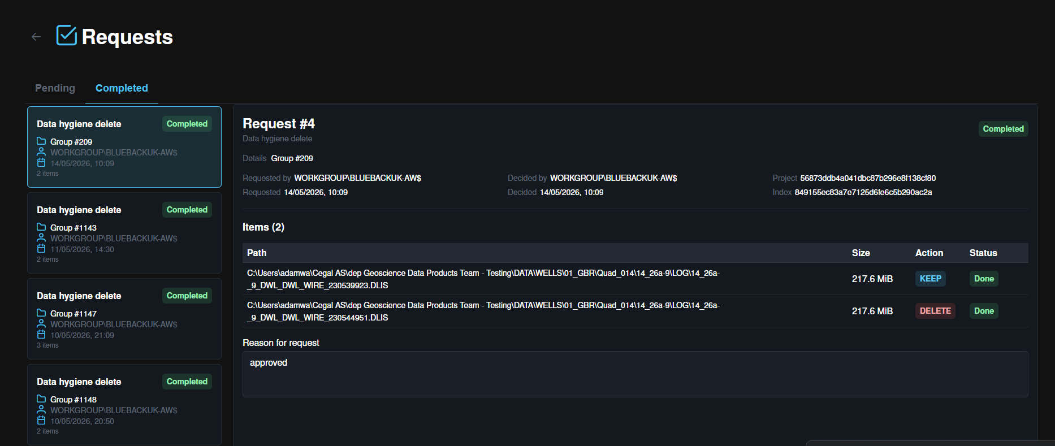Select file path ending 230544951.DLIS
The image size is (1055, 446).
click(x=483, y=311)
